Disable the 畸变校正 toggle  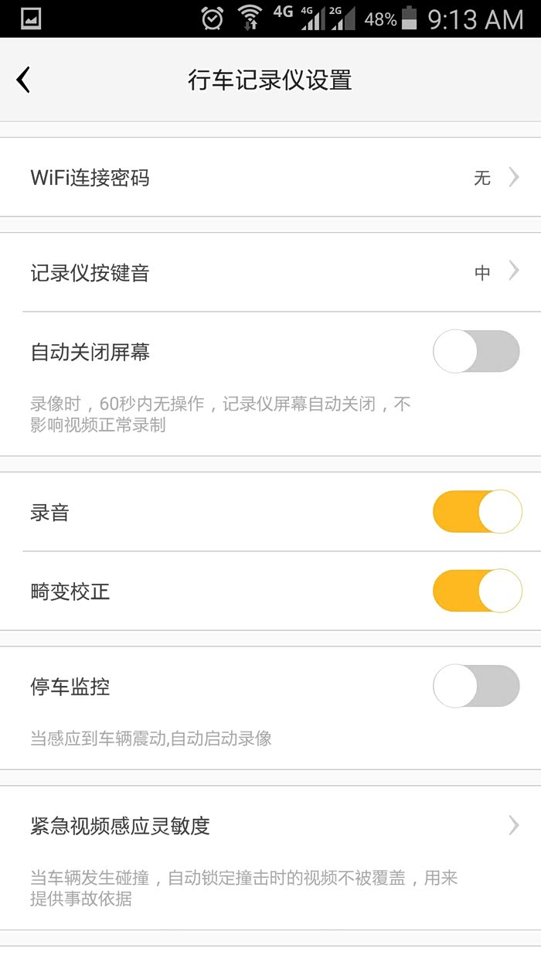point(476,592)
